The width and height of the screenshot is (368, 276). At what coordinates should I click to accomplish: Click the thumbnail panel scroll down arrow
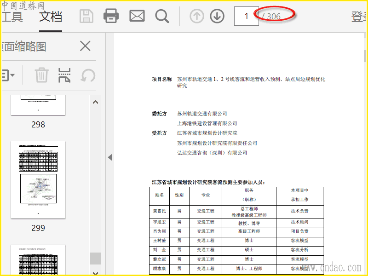pyautogui.click(x=95, y=273)
